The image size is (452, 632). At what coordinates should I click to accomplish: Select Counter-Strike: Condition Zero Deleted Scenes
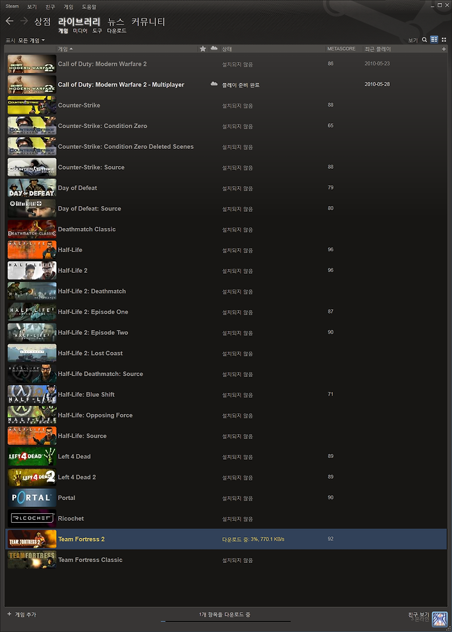(x=126, y=147)
